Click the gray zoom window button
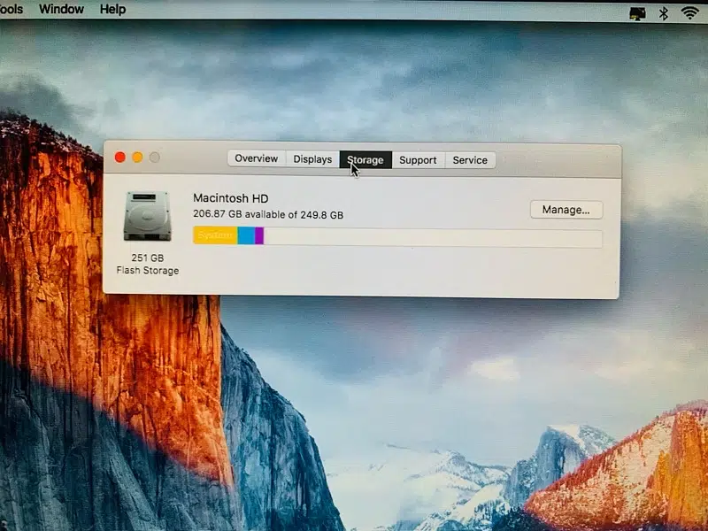Viewport: 708px width, 531px height. (155, 158)
